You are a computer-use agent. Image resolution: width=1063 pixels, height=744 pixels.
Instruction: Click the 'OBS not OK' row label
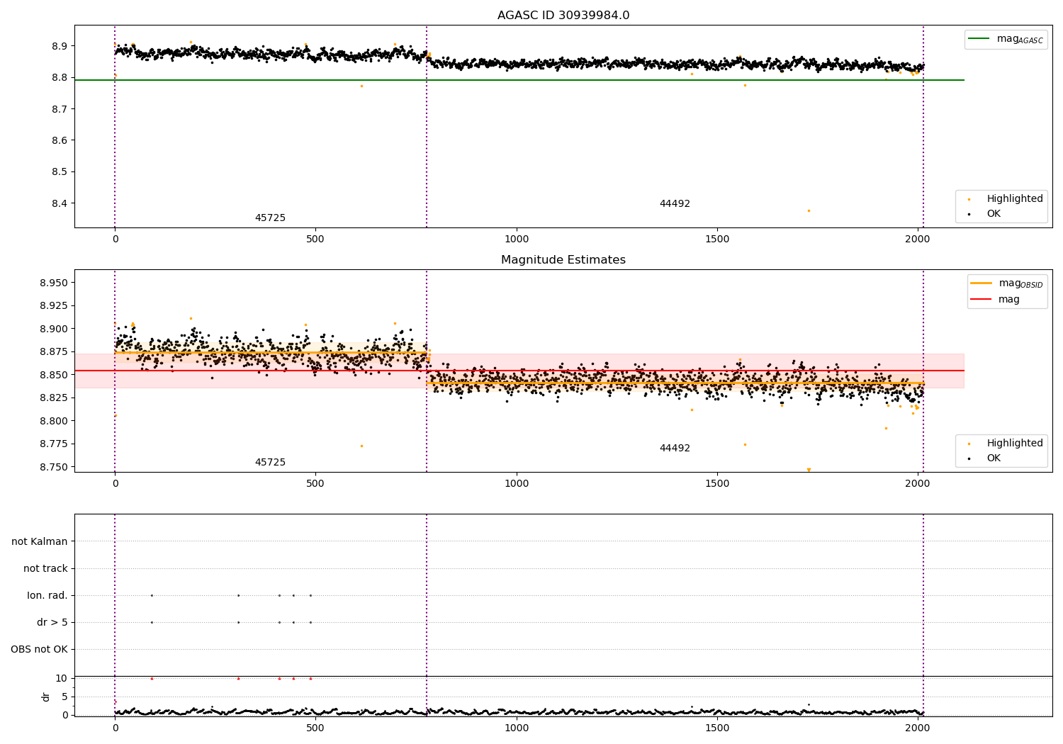pyautogui.click(x=39, y=649)
